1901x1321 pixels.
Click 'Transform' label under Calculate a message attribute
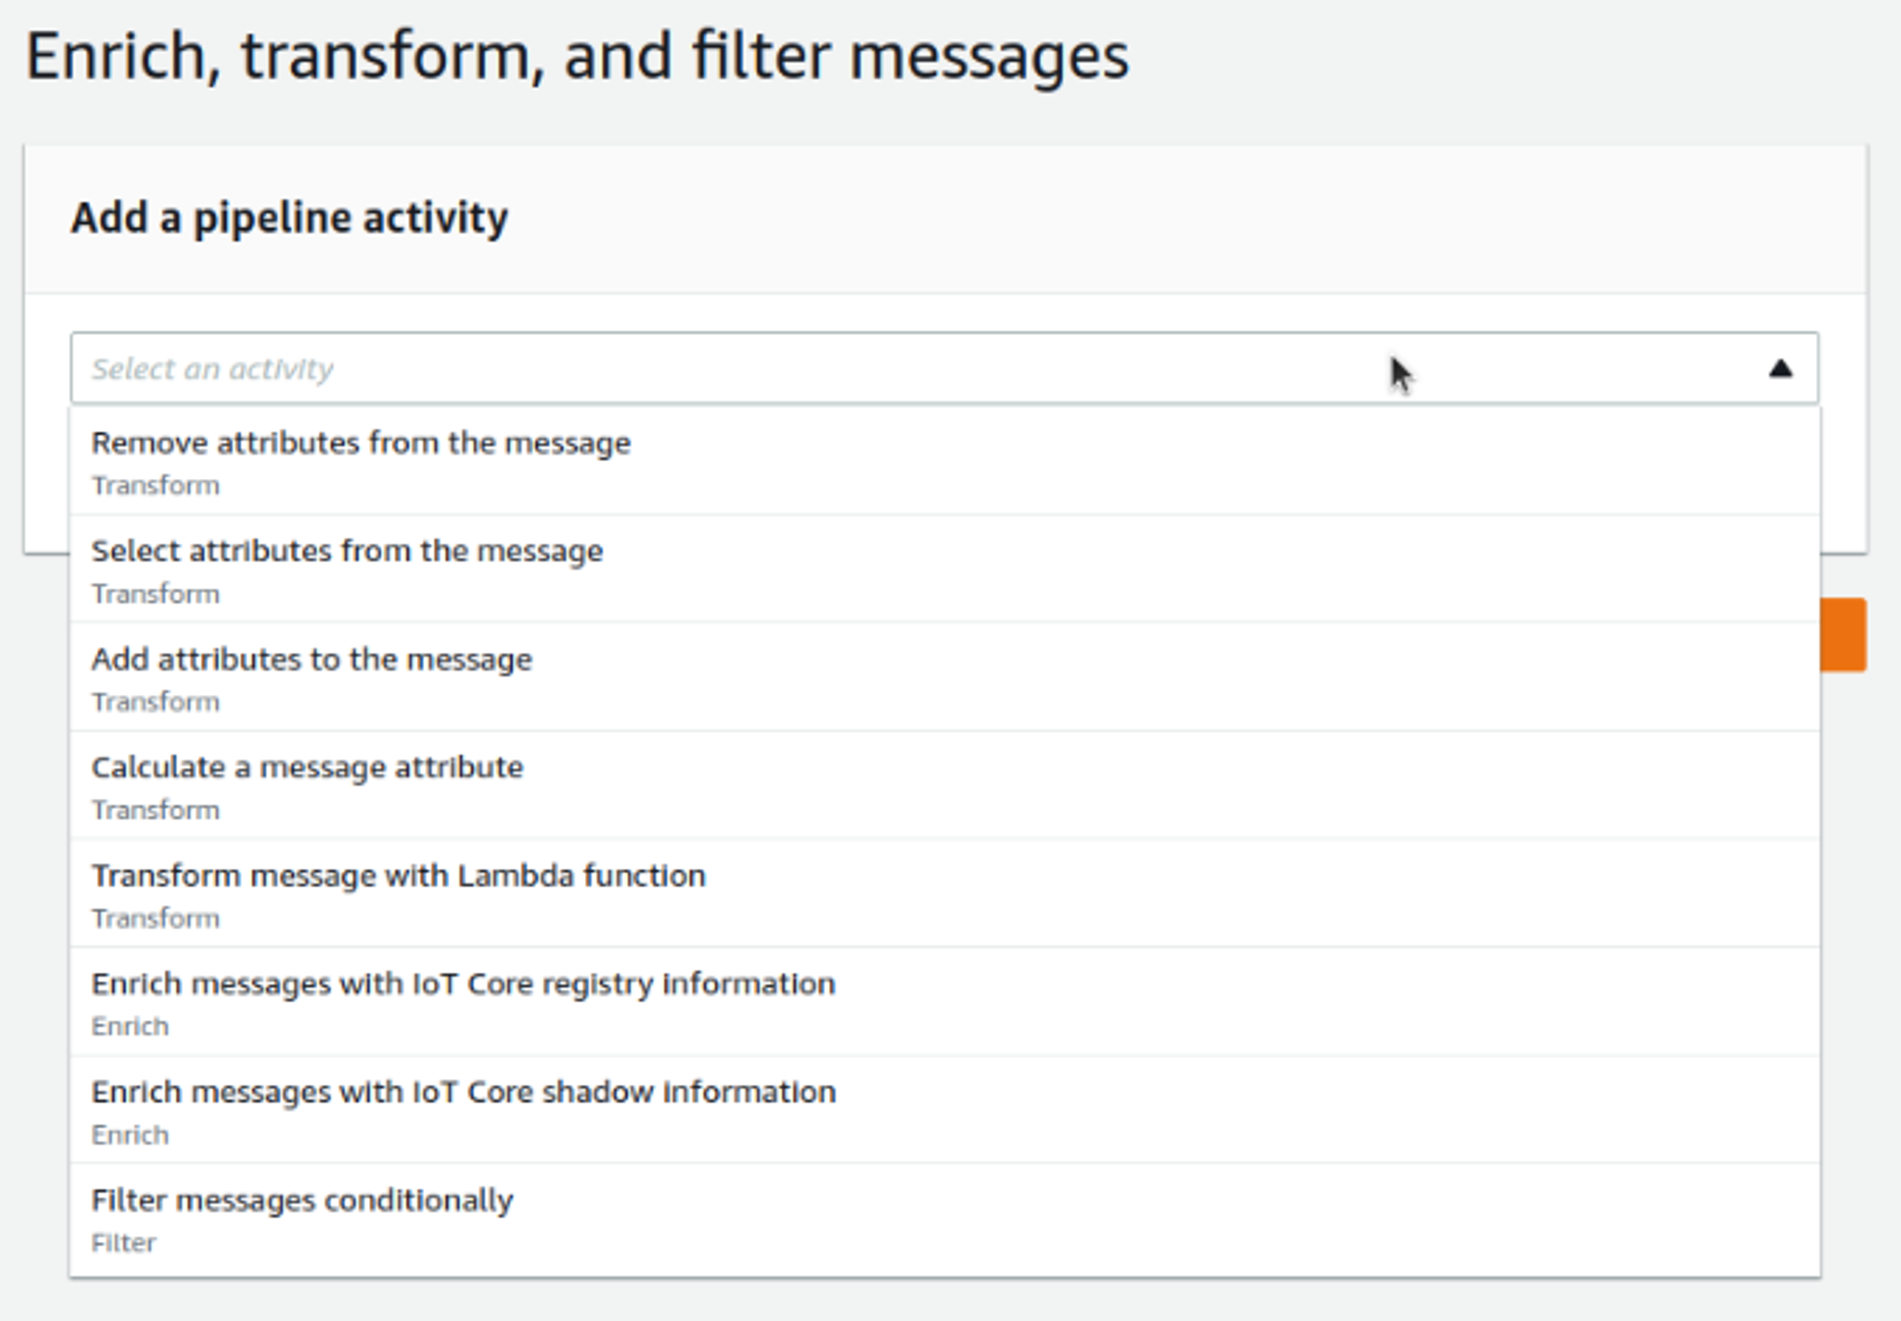155,811
